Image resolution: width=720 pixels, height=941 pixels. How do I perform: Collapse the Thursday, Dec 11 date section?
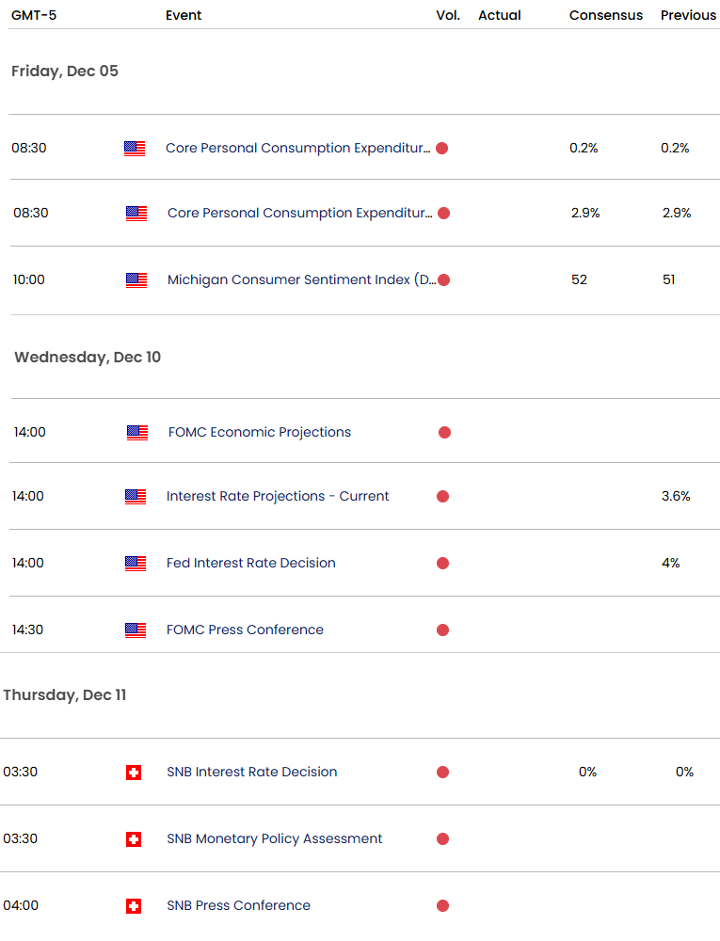(65, 695)
